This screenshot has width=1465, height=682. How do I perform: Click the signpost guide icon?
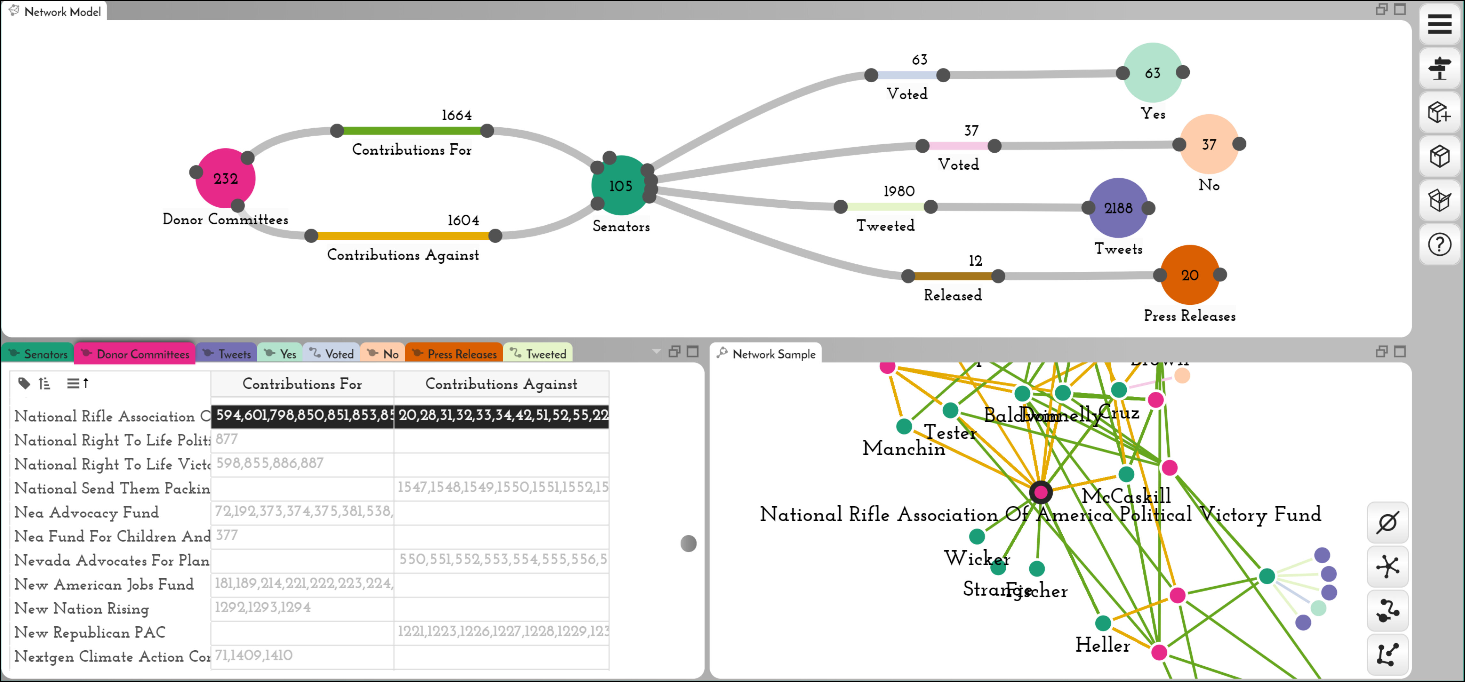[1439, 68]
